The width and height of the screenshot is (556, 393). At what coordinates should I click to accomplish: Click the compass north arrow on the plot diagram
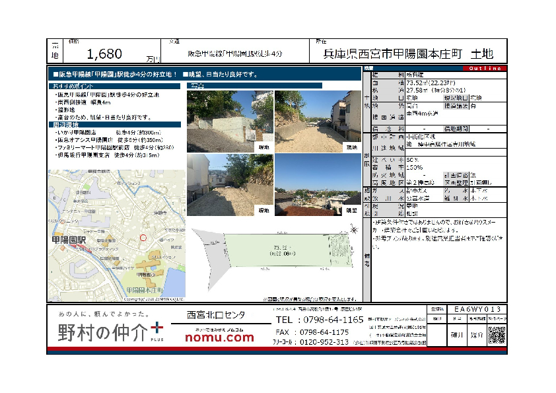click(354, 230)
